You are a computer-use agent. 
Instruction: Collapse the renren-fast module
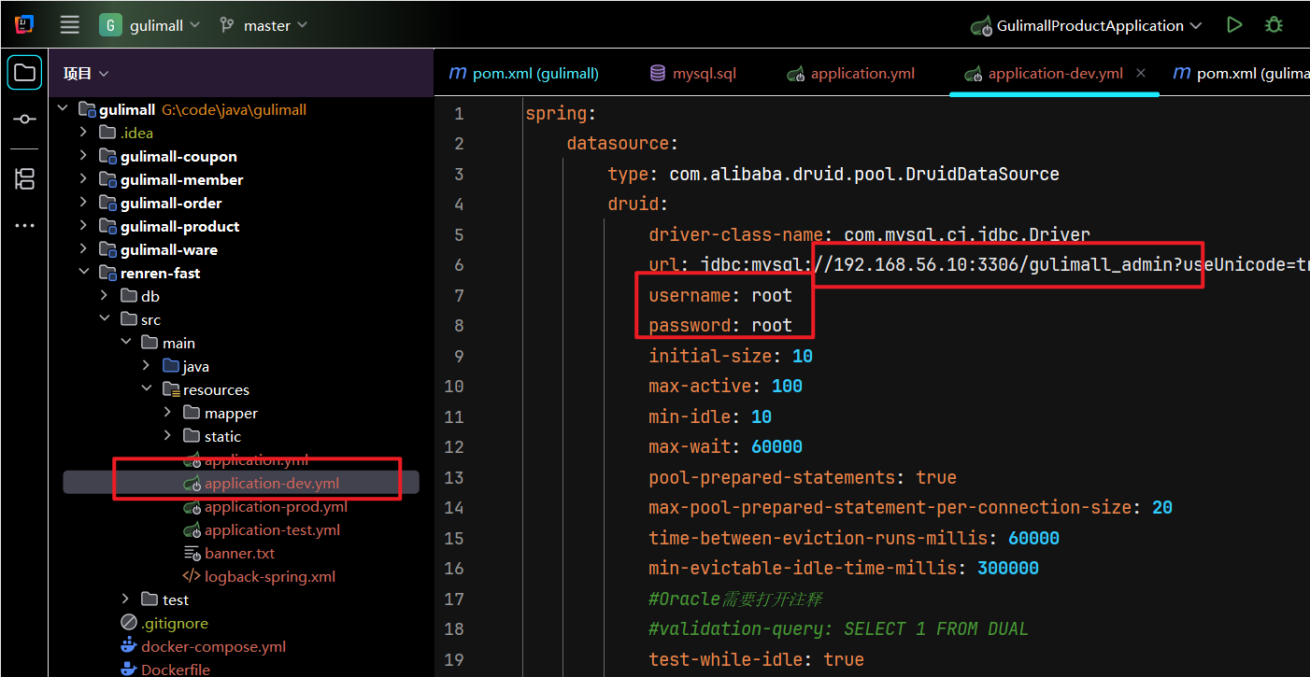click(x=83, y=273)
